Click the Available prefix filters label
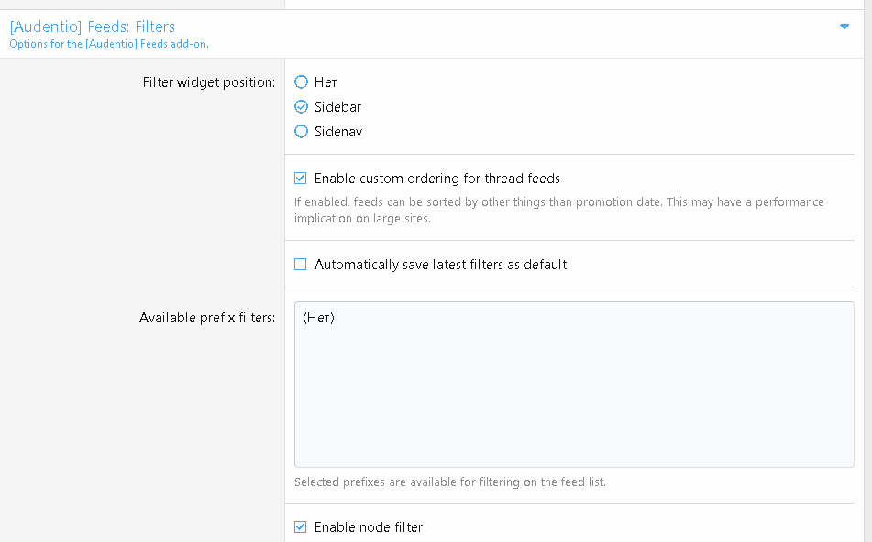The width and height of the screenshot is (872, 542). (207, 318)
